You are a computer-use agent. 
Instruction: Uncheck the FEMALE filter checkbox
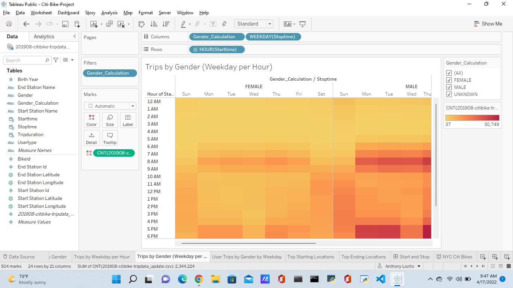pyautogui.click(x=449, y=80)
